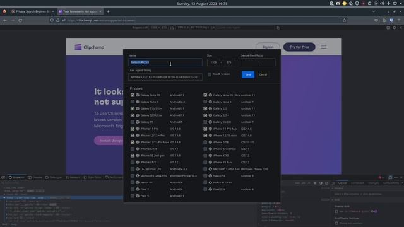Select the Private Search Engine browser tab
The width and height of the screenshot is (404, 227).
(x=32, y=11)
